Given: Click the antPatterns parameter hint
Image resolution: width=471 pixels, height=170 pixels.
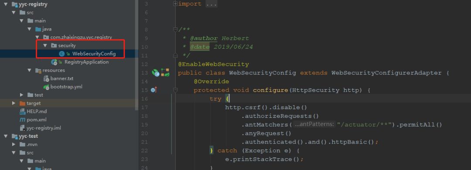Looking at the screenshot, I should tap(314, 124).
